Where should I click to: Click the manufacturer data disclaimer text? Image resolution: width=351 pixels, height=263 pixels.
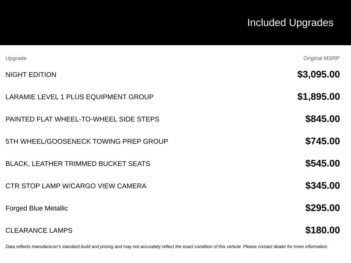pyautogui.click(x=167, y=247)
